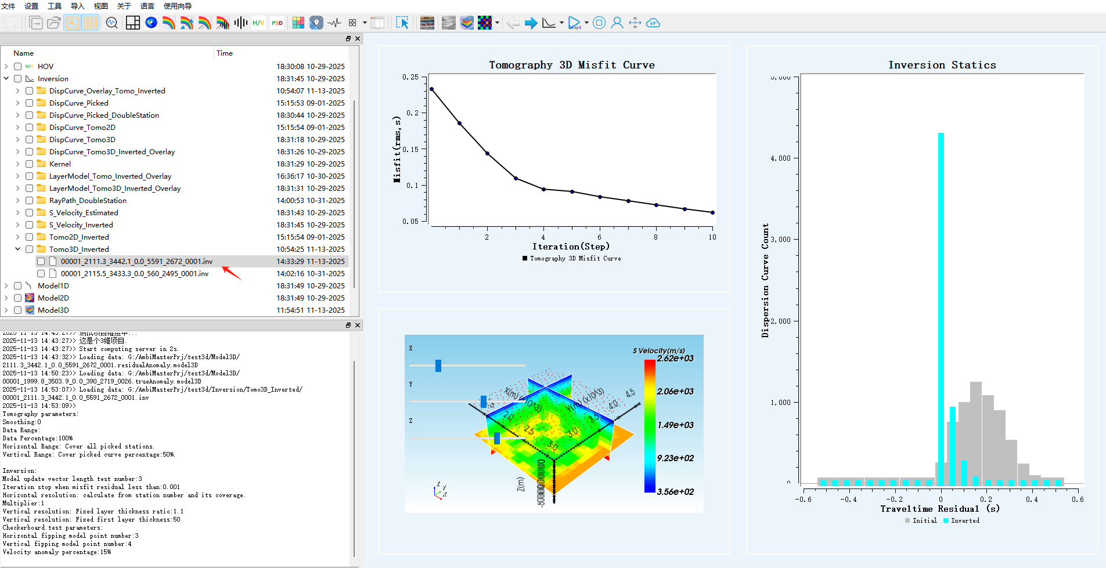Image resolution: width=1106 pixels, height=568 pixels.
Task: Tick checkbox for 00001_2111.3_3442.1 inv file
Action: pos(41,262)
